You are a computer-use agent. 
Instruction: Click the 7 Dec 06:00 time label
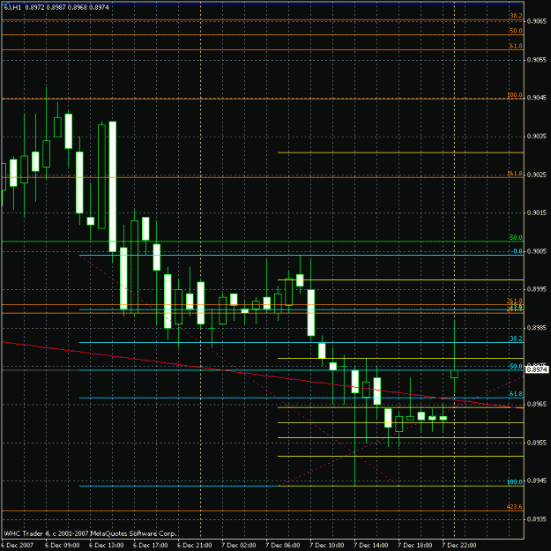tap(283, 545)
